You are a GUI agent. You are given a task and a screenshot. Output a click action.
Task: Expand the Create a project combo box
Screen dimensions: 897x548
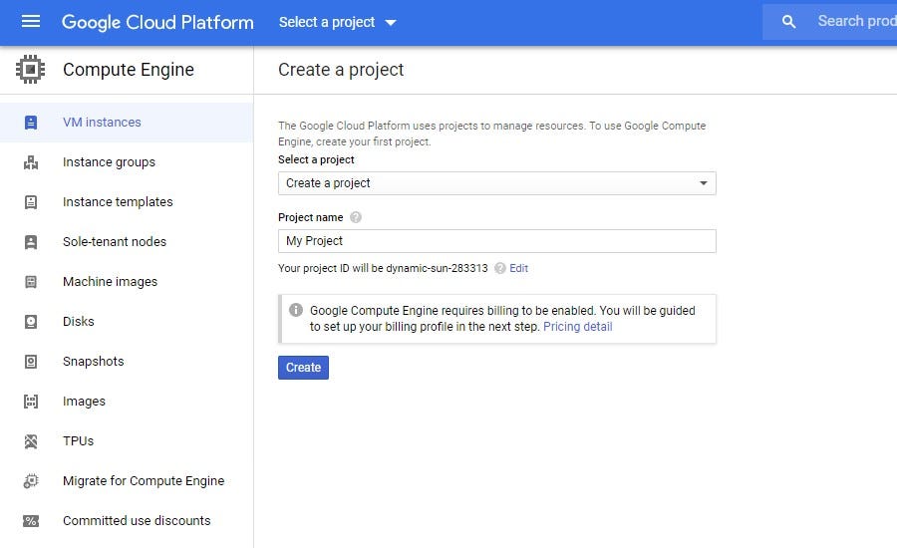click(x=496, y=183)
